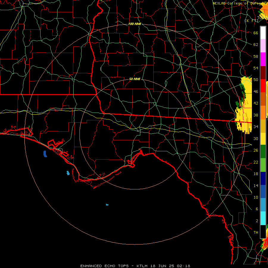Pick the burnt orange legend swatch

263,99
